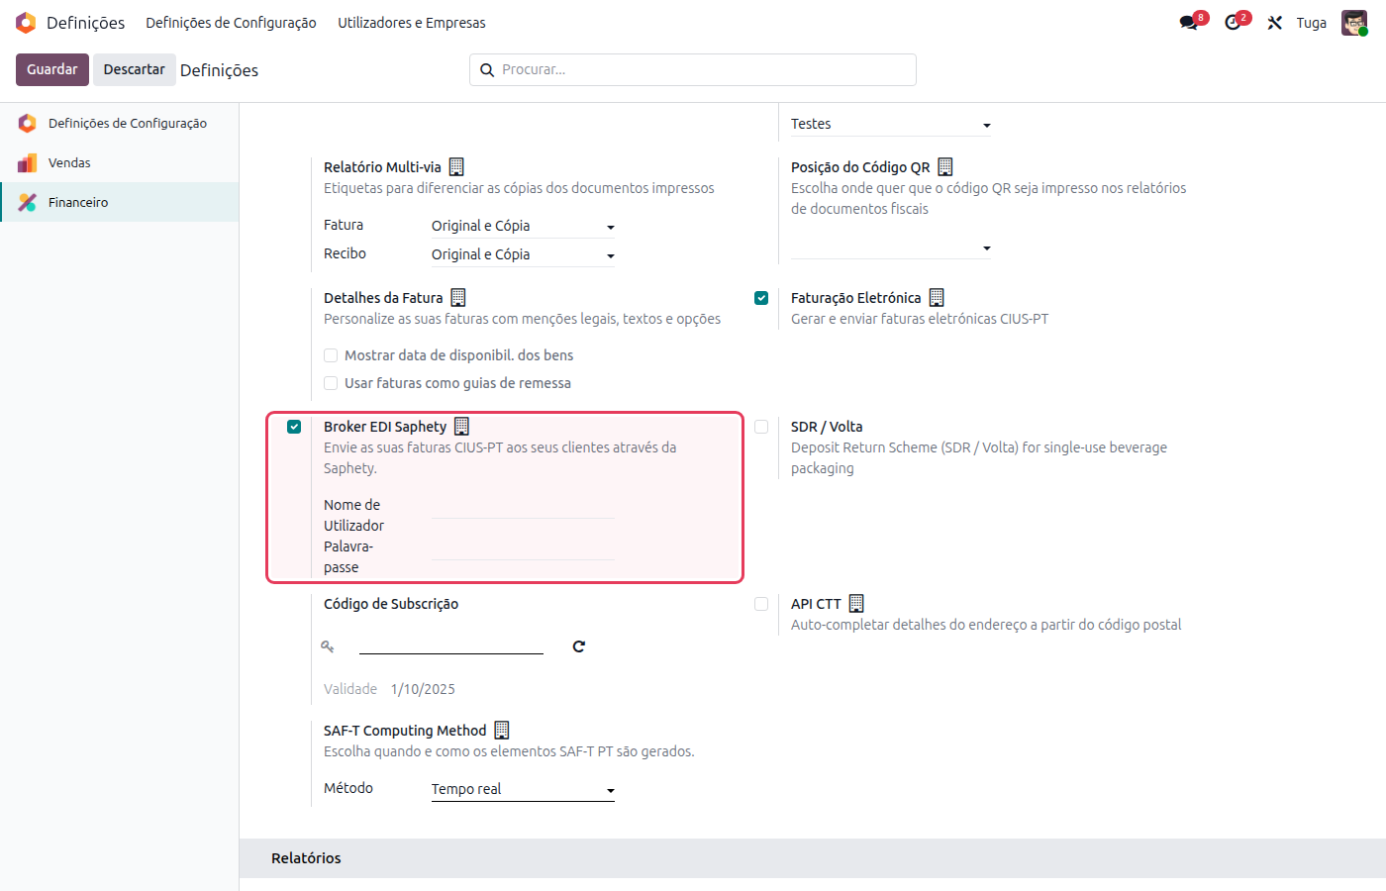Open the QR code position dropdown

click(x=891, y=247)
